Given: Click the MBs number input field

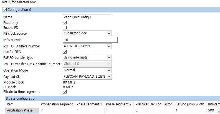Looking at the screenshot, I should pyautogui.click(x=90, y=40).
